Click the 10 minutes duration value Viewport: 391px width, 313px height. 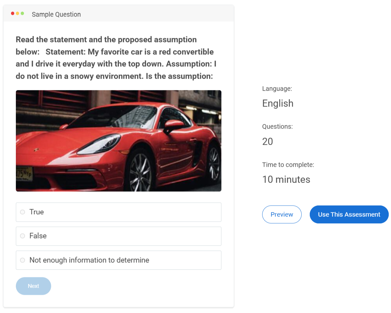[x=286, y=179]
